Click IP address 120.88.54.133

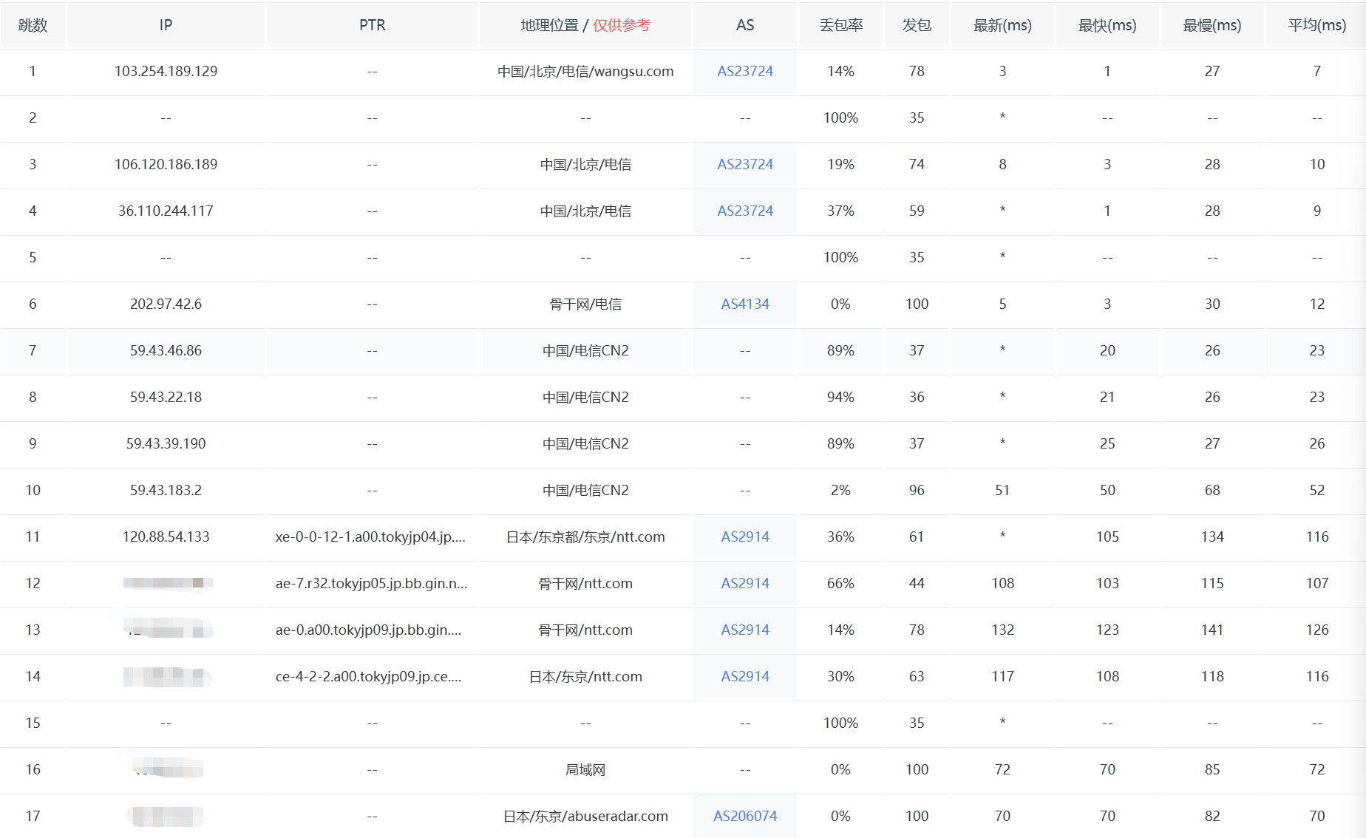click(166, 536)
